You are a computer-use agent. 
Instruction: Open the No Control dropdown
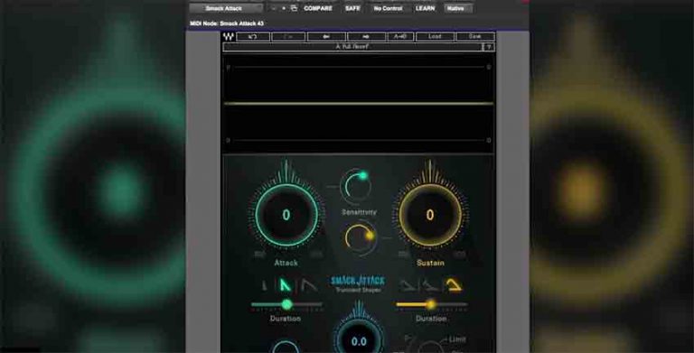pyautogui.click(x=388, y=8)
